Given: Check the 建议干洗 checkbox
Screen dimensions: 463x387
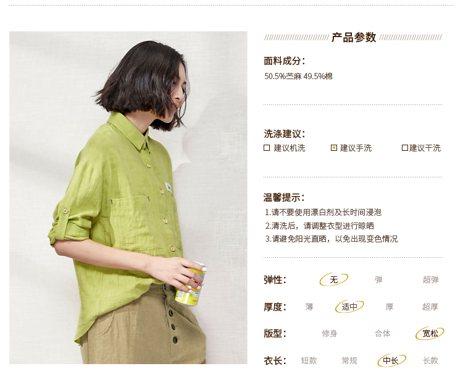Looking at the screenshot, I should pyautogui.click(x=405, y=148).
